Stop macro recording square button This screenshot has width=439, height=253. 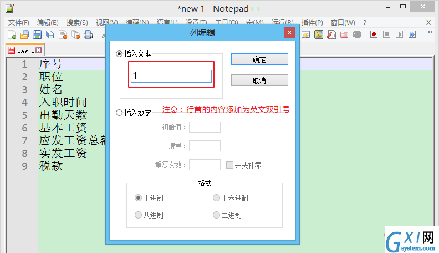[387, 34]
